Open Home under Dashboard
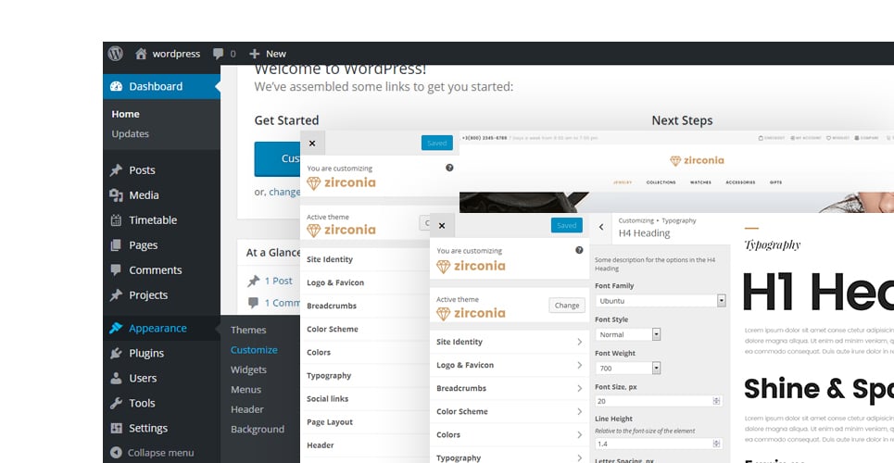Screen dimensions: 894x463 (x=125, y=114)
